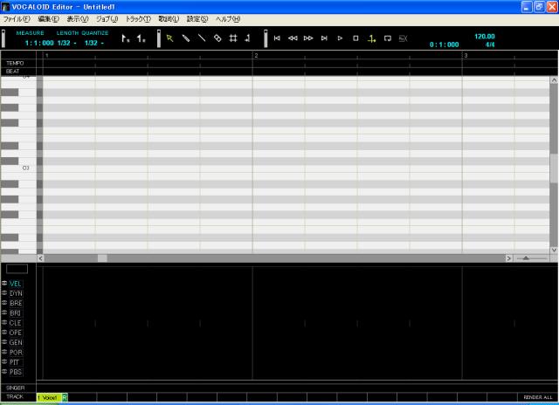This screenshot has height=405, width=559.
Task: Click the tempo value 120.00
Action: [x=484, y=37]
